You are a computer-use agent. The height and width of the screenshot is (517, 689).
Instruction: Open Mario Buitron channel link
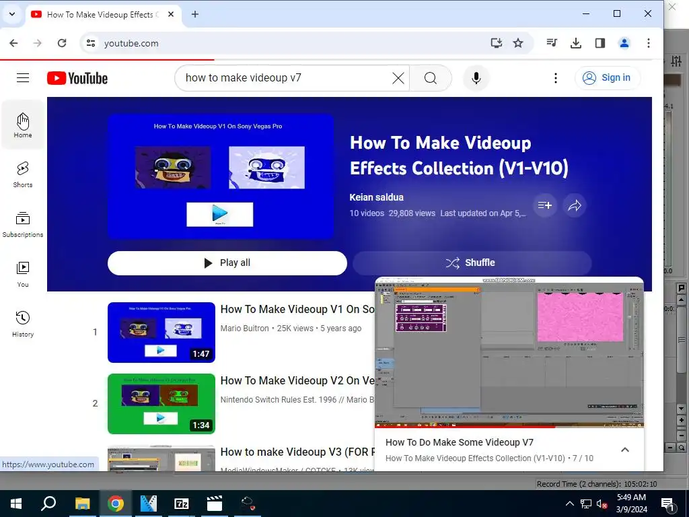(x=244, y=329)
